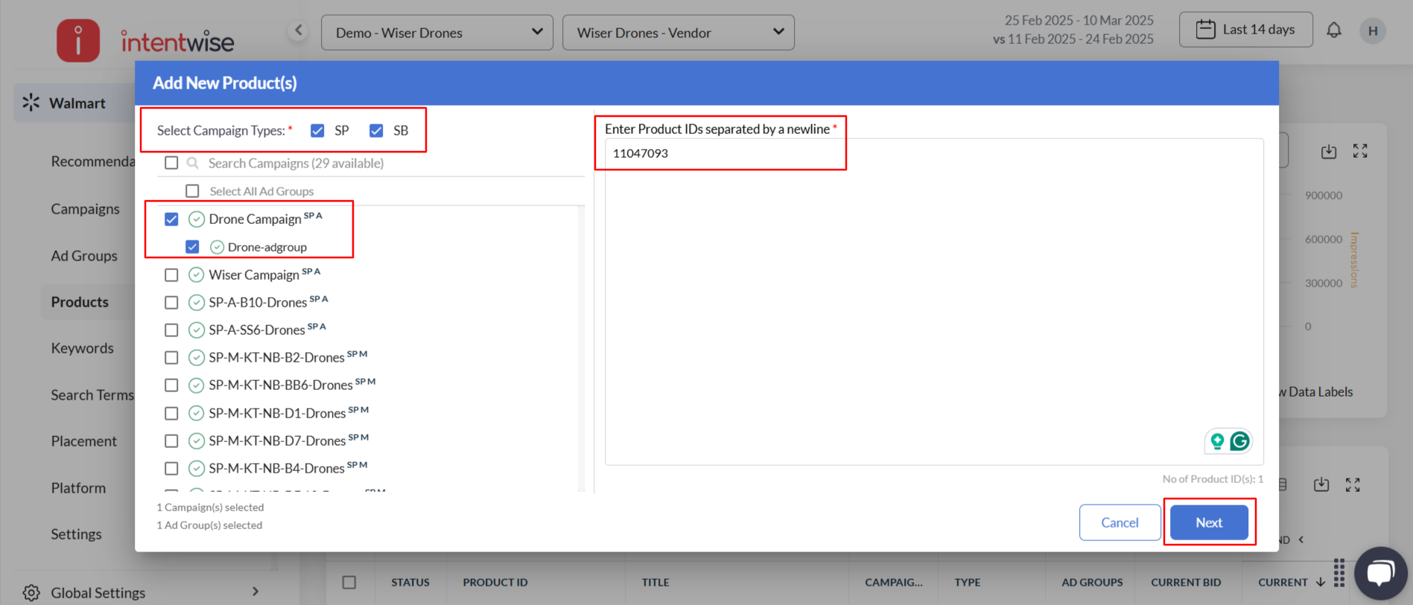This screenshot has height=605, width=1413.
Task: Click the Global Settings gear icon
Action: 31,592
